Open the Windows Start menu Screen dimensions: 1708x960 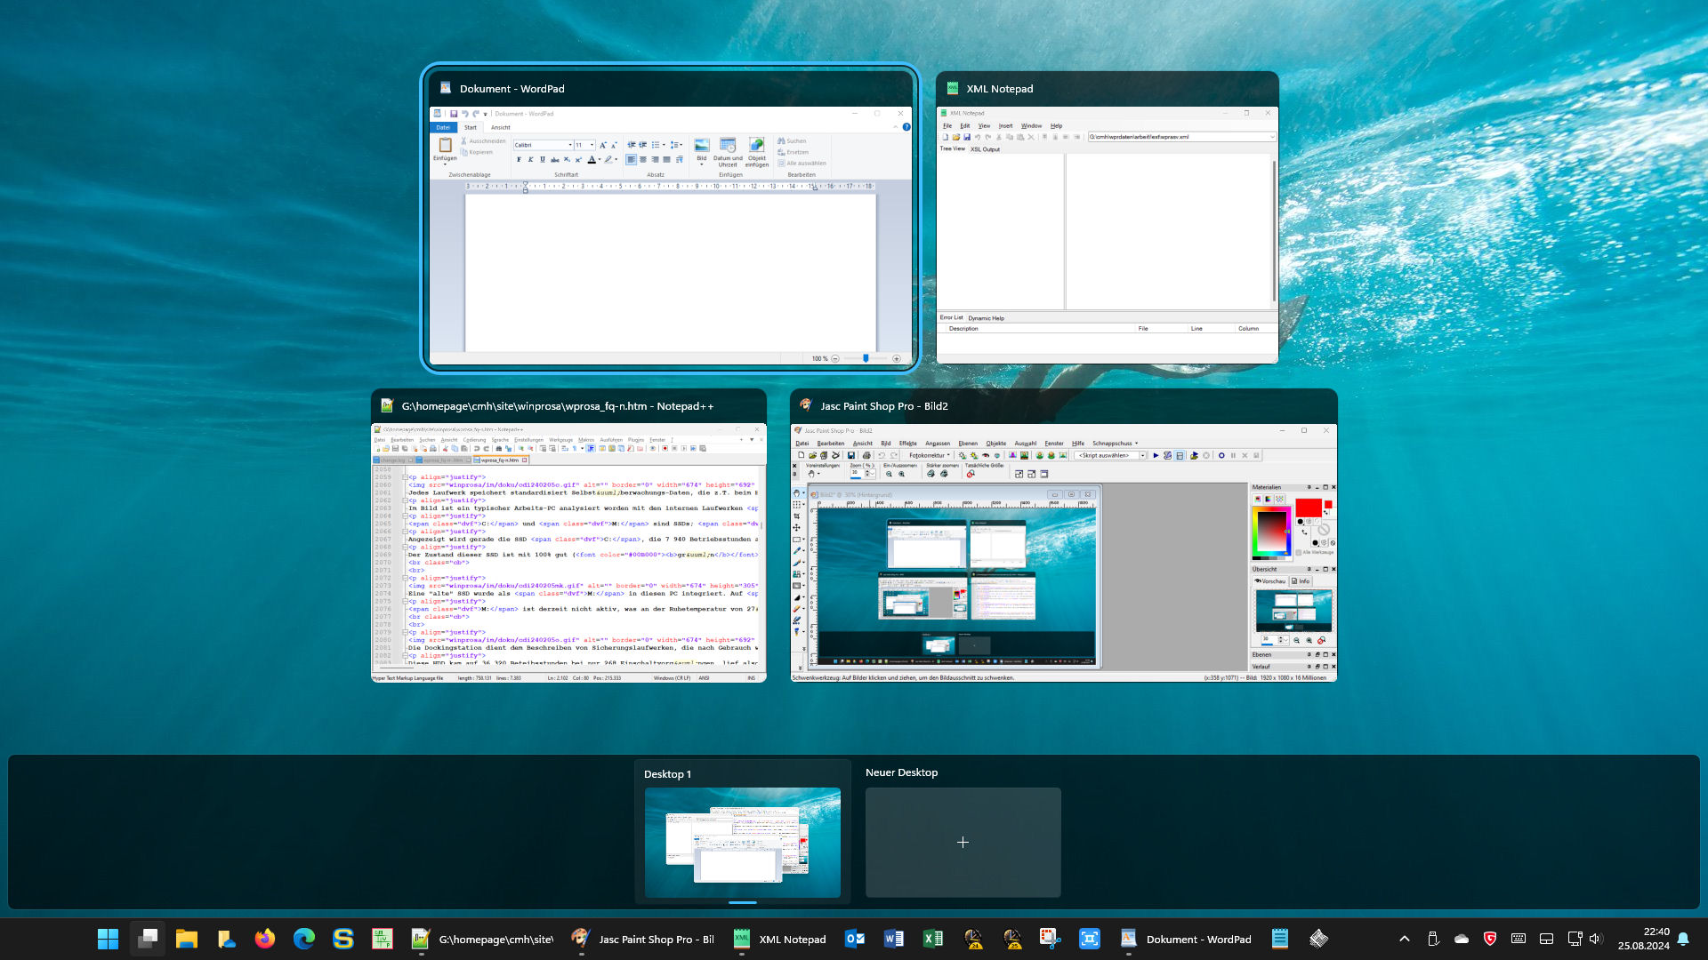pyautogui.click(x=108, y=939)
